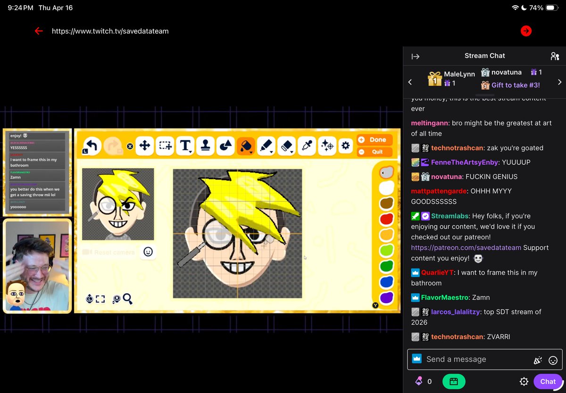The width and height of the screenshot is (566, 393).
Task: Open meltingann's username in chat
Action: point(430,123)
